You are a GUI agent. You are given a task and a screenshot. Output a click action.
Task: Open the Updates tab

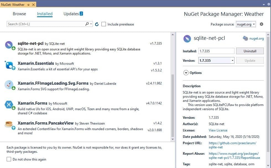71,14
